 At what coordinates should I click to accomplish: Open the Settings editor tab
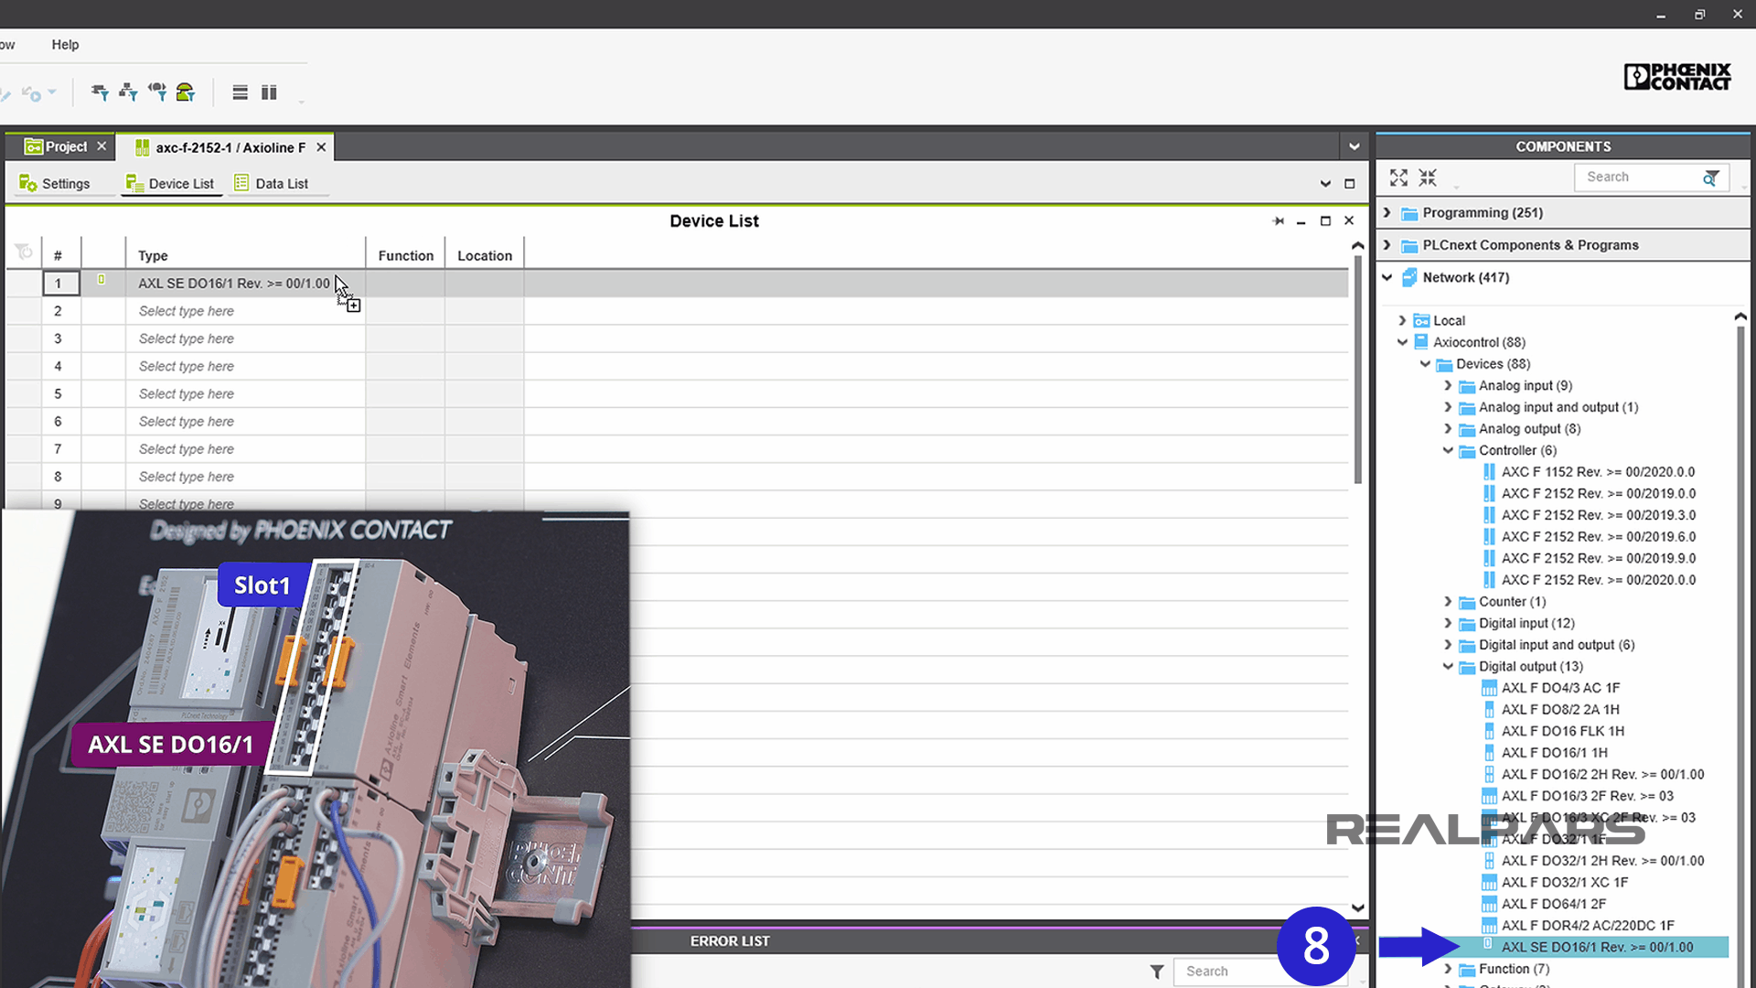(55, 184)
